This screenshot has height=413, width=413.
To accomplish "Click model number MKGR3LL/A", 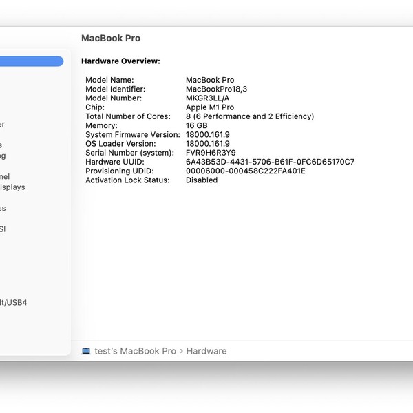I will coord(207,98).
